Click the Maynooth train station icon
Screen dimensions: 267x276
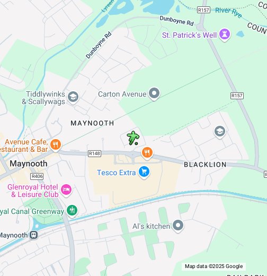coord(34,235)
